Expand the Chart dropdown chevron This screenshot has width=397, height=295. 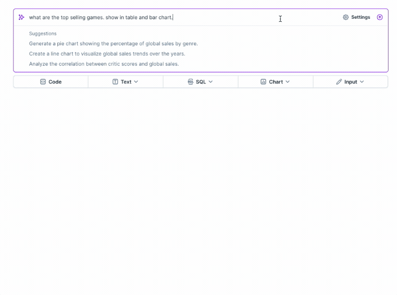(x=288, y=82)
